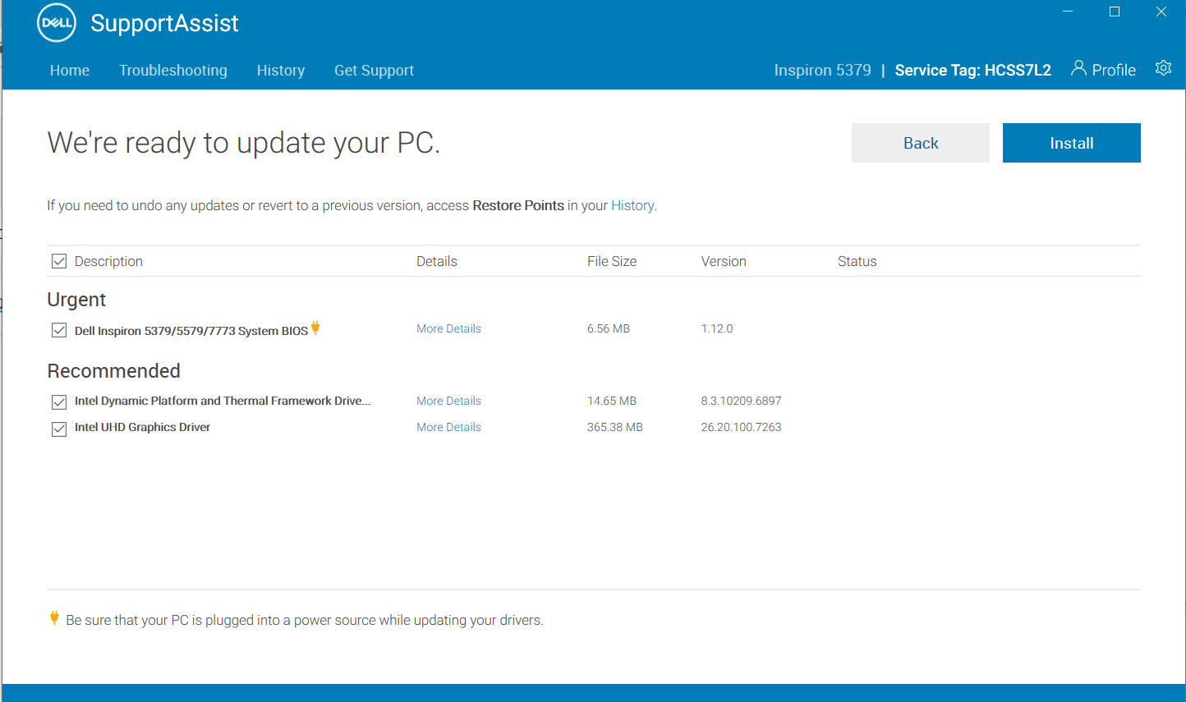Click the SupportAssist app title
Image resolution: width=1186 pixels, height=702 pixels.
click(x=164, y=23)
